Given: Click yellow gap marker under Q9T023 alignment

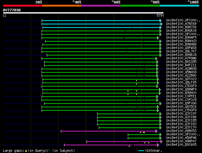Looking at the screenshot, I should tap(136, 80).
